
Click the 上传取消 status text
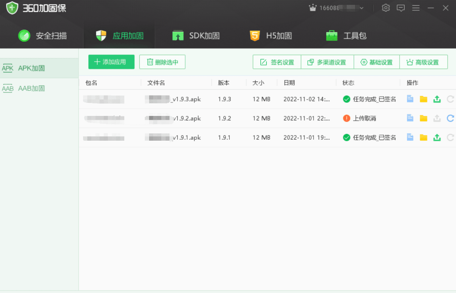point(364,118)
